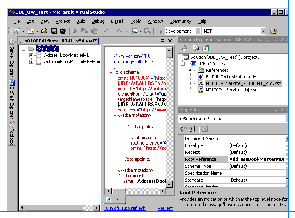Click the Save All toolbar icon
295x218 pixels.
click(63, 31)
